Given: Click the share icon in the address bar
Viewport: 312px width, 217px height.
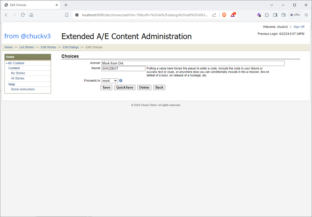Looking at the screenshot, I should point(214,15).
